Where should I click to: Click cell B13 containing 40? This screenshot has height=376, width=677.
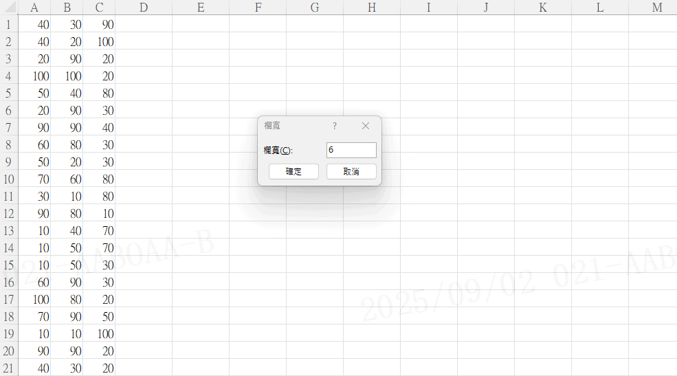[67, 230]
